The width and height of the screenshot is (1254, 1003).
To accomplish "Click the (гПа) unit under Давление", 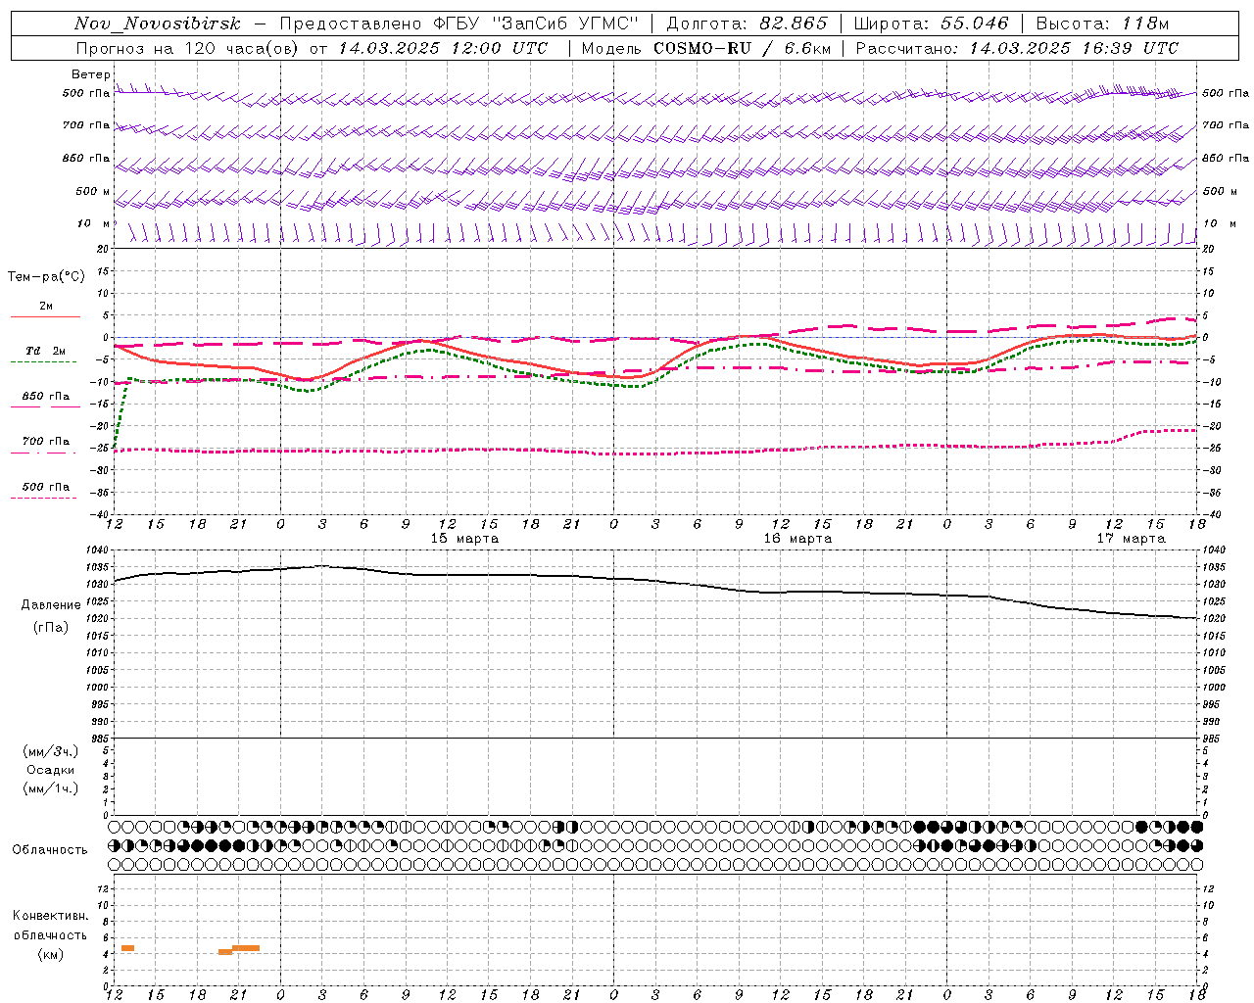I will pyautogui.click(x=50, y=628).
